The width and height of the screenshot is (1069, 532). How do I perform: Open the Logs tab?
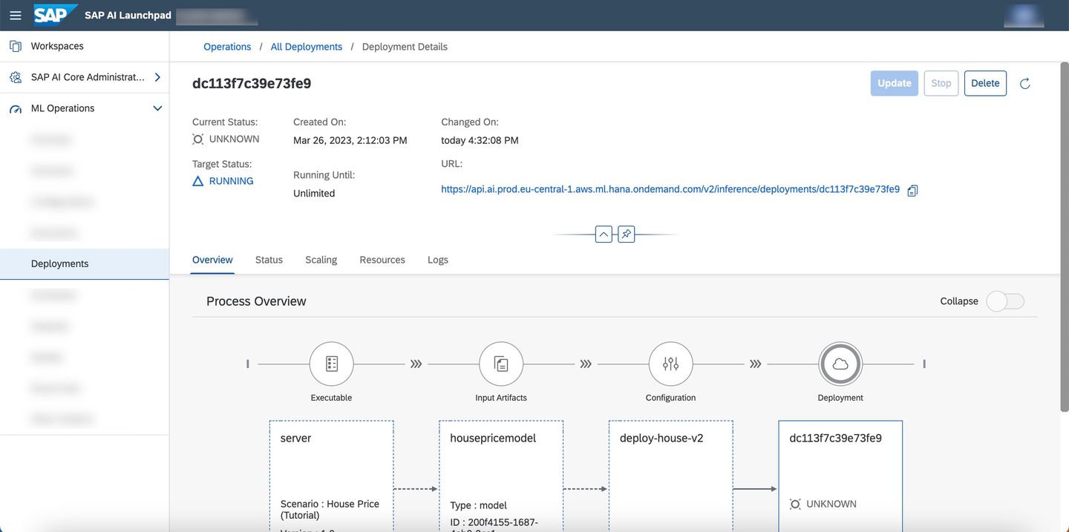pyautogui.click(x=438, y=260)
